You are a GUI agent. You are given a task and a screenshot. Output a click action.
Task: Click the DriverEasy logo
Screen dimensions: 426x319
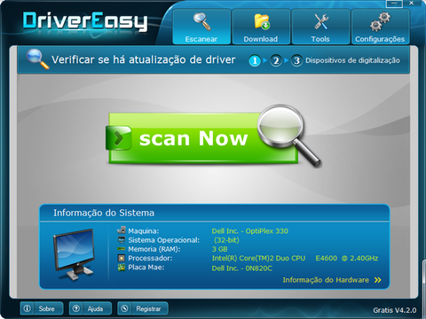click(x=85, y=21)
